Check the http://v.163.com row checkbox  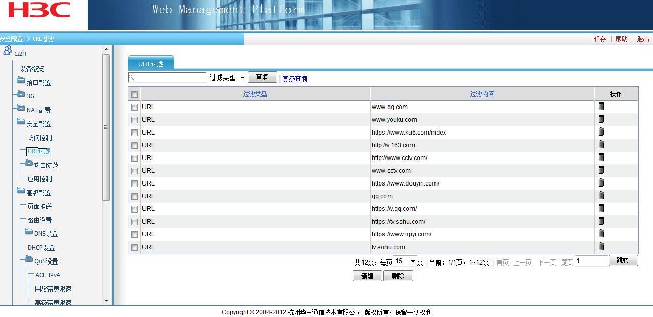click(134, 145)
